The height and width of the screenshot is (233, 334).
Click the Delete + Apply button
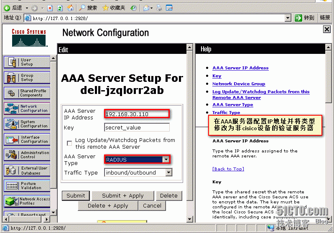(108, 206)
